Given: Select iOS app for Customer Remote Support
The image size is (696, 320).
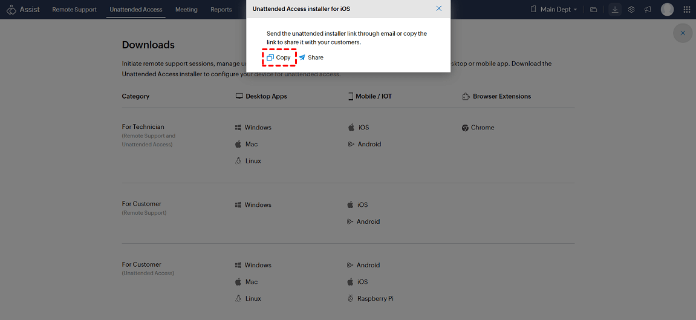Looking at the screenshot, I should click(x=357, y=205).
